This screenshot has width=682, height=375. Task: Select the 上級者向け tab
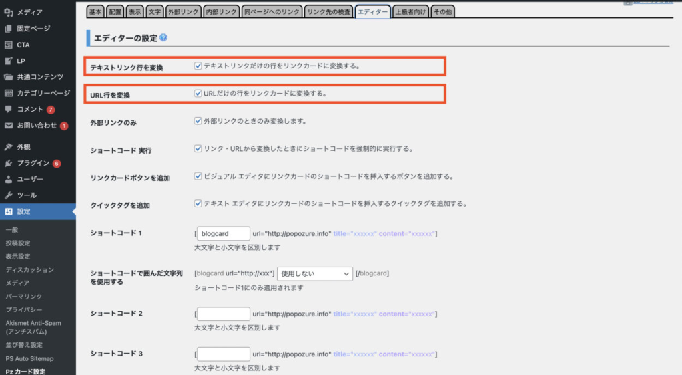[x=410, y=11]
